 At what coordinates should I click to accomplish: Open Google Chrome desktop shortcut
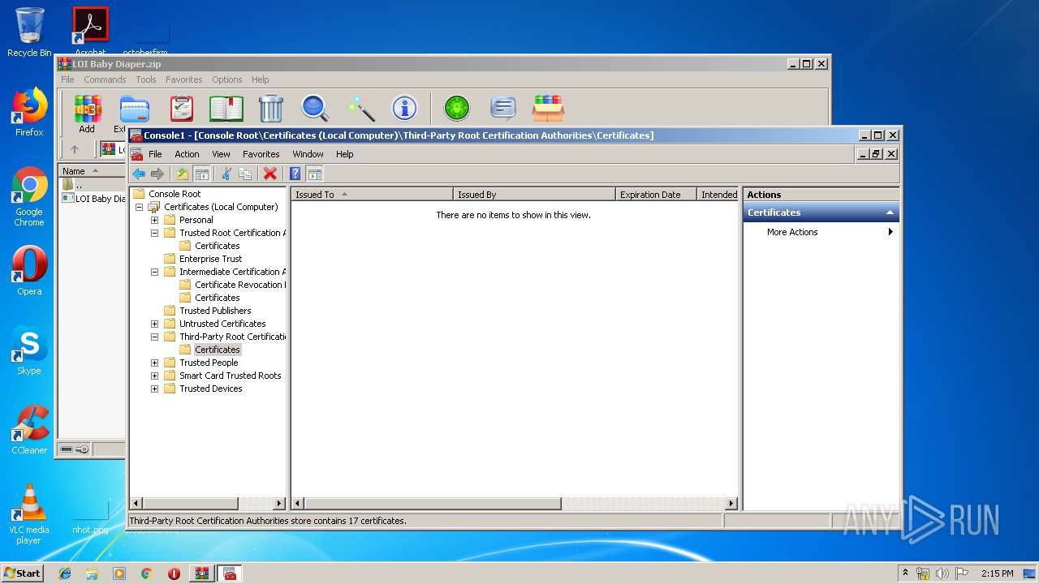tap(29, 197)
